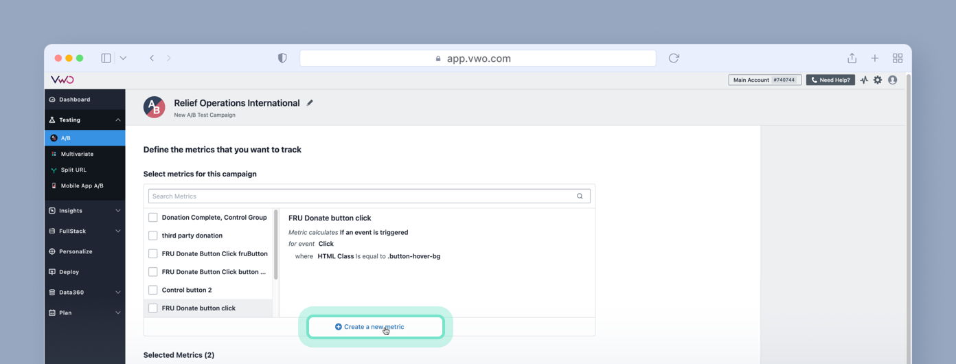Click the privacy shield icon
The height and width of the screenshot is (364, 956).
(x=282, y=58)
